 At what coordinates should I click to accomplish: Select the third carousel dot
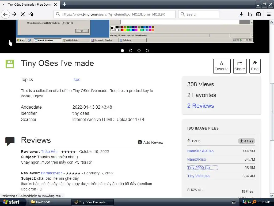tap(139, 50)
